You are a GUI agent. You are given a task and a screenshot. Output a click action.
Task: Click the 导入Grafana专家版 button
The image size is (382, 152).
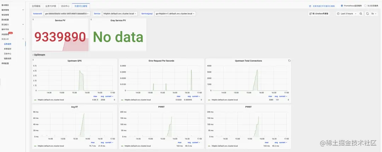click(319, 14)
